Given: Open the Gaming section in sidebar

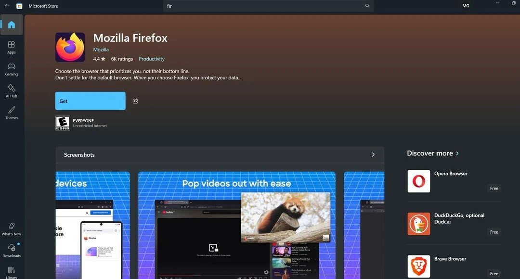Looking at the screenshot, I should coord(12,70).
